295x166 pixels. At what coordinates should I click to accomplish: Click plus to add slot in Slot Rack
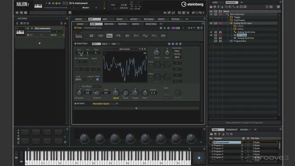[40, 43]
